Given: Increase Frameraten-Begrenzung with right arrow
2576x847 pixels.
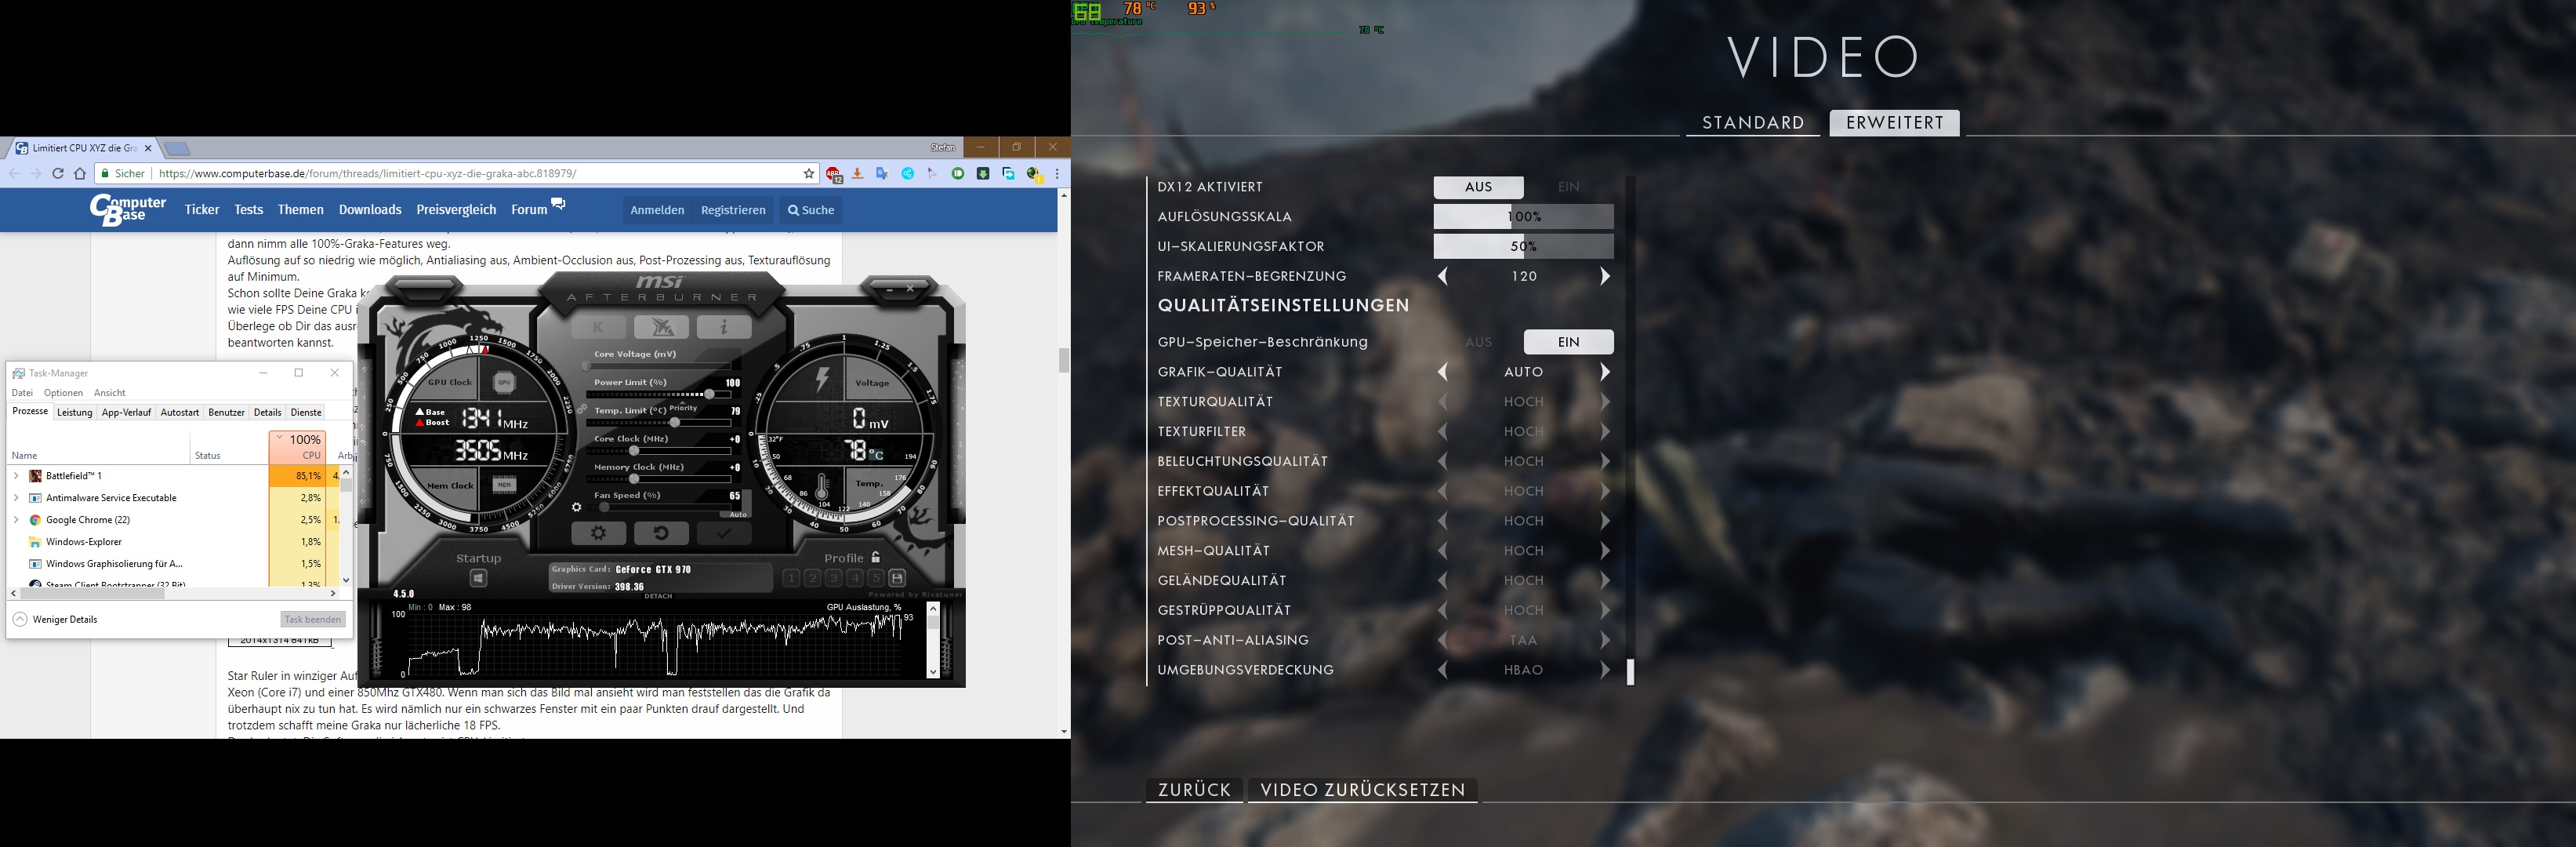Looking at the screenshot, I should point(1605,276).
